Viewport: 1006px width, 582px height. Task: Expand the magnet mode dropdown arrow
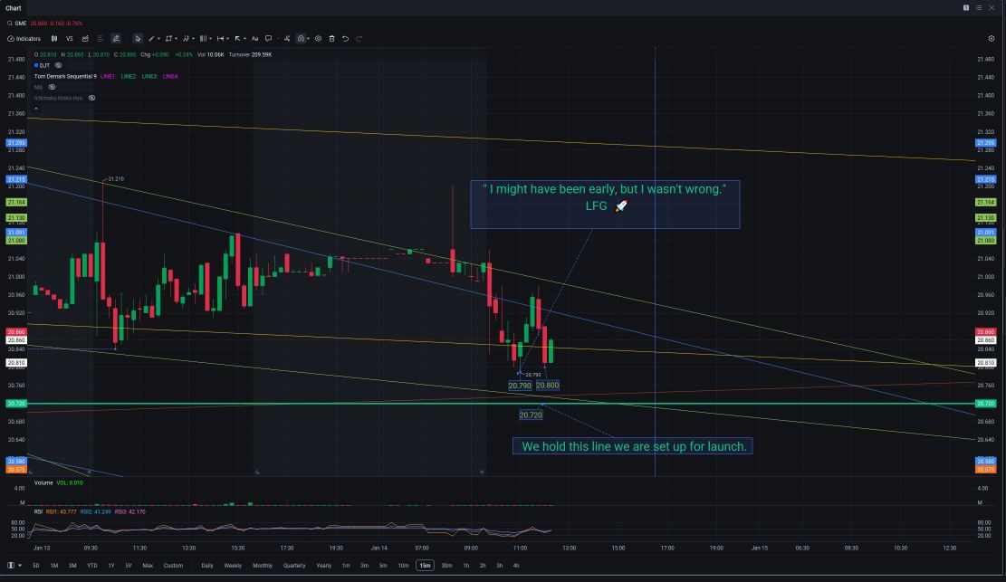coord(308,39)
